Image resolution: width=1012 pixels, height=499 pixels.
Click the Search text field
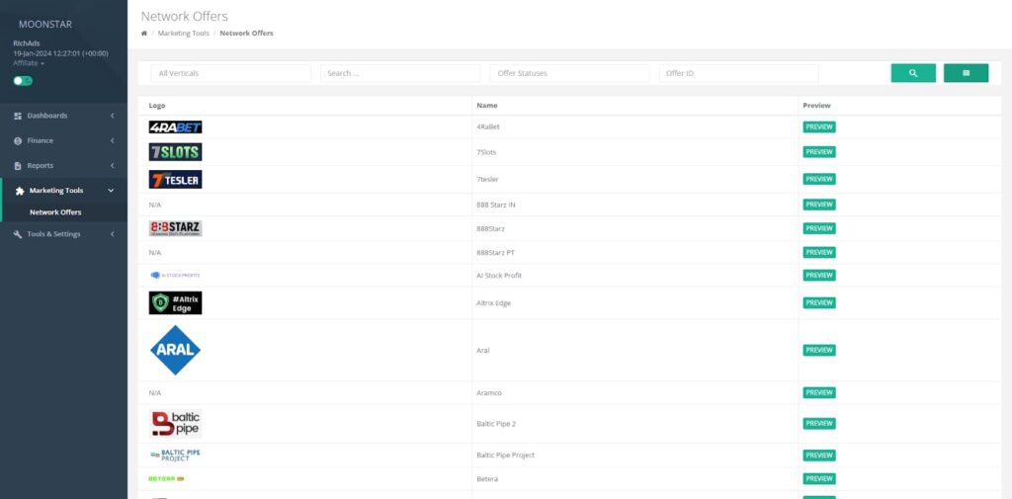(x=400, y=73)
